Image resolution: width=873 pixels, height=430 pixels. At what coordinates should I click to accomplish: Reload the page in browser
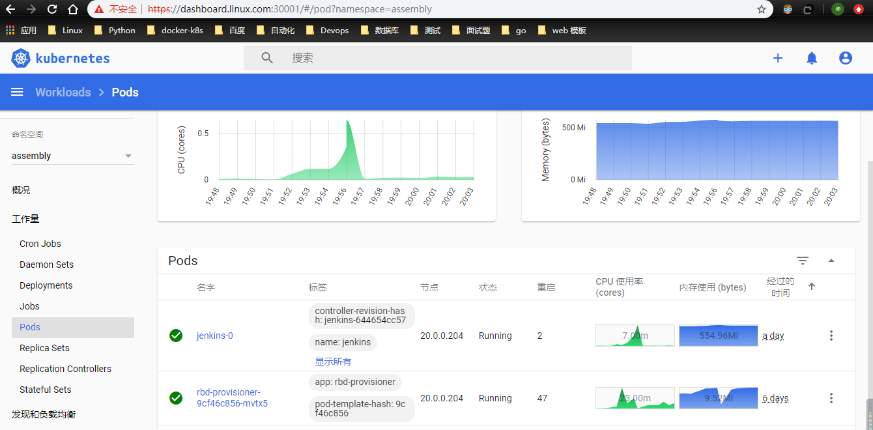click(52, 9)
